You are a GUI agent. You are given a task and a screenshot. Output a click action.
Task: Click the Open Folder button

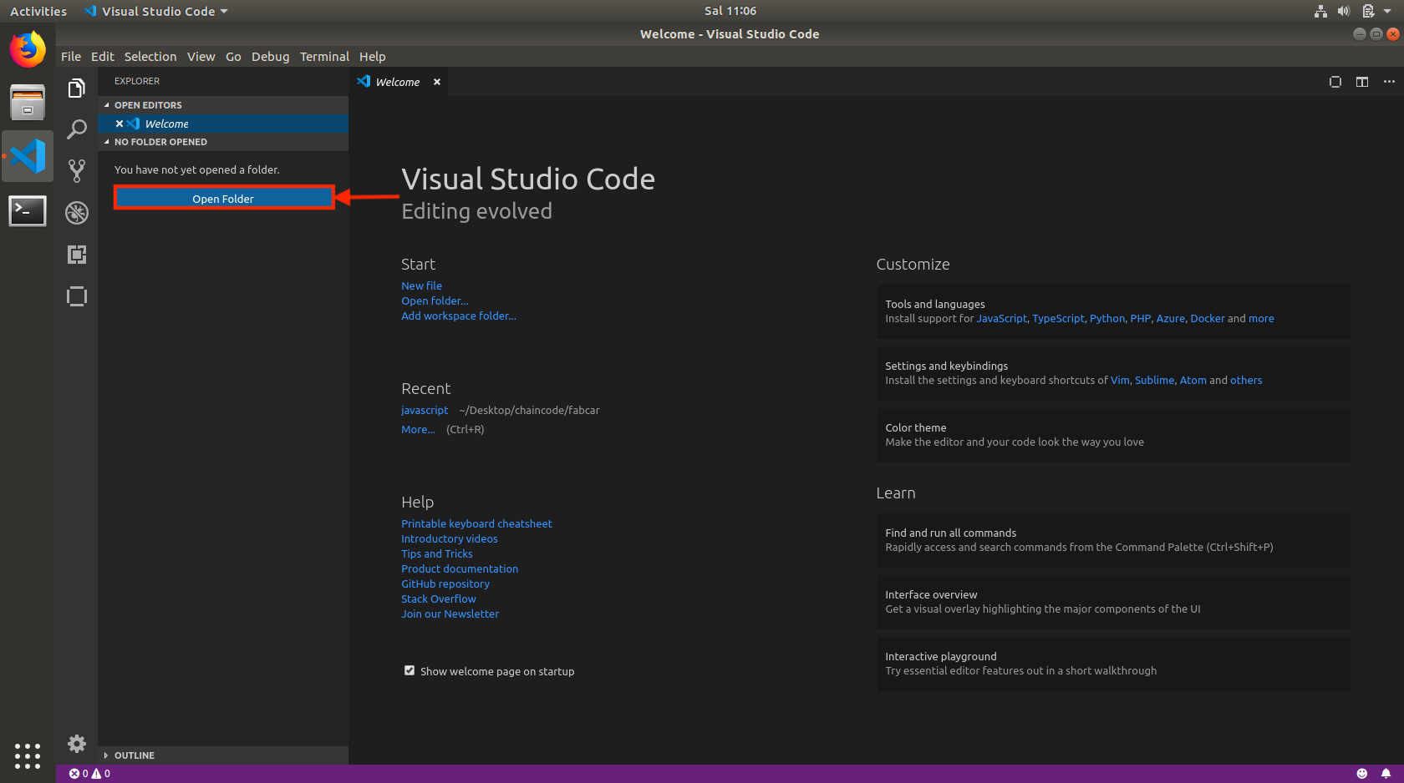[x=223, y=199]
